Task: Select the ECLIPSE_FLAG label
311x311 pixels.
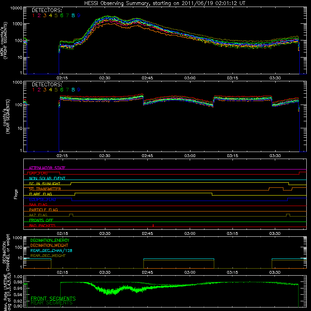Action: tap(42, 199)
